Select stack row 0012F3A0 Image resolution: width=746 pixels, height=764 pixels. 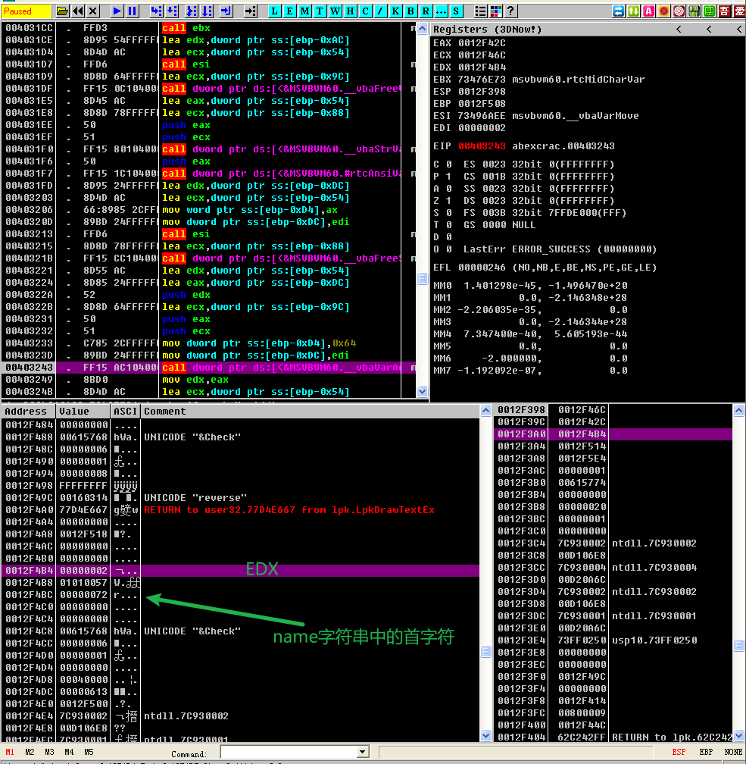point(613,434)
